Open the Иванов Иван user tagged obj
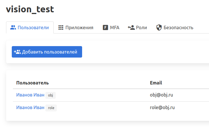This screenshot has height=130, width=209. [30, 95]
